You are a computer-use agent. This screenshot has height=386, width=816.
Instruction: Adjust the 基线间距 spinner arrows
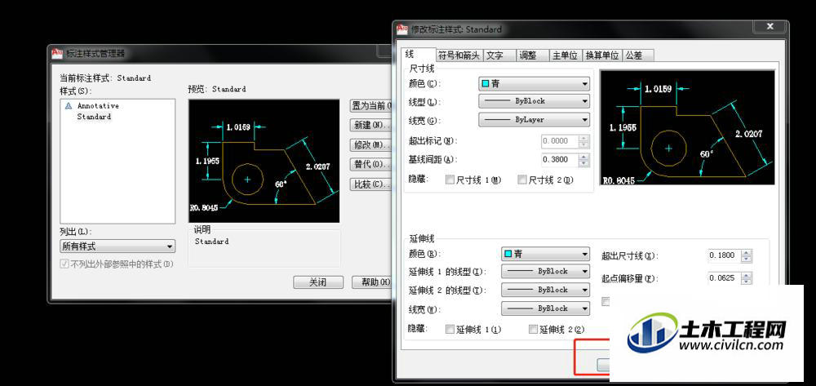coord(584,160)
